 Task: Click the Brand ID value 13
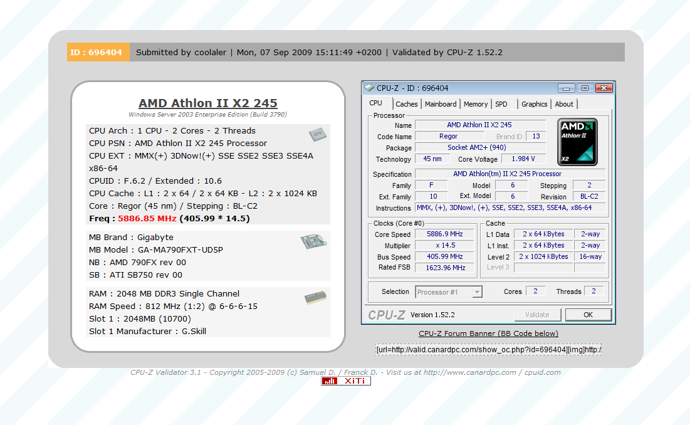click(536, 137)
